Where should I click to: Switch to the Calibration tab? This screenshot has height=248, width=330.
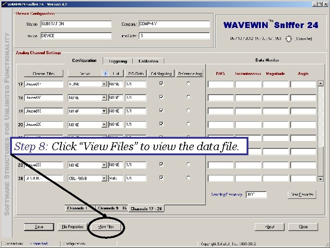pyautogui.click(x=148, y=61)
